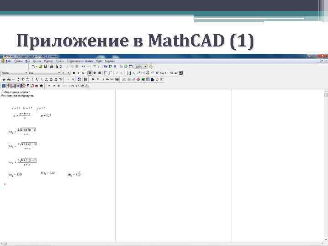Select the fraction defining p as (a+b+c)/2

pyautogui.click(x=22, y=115)
